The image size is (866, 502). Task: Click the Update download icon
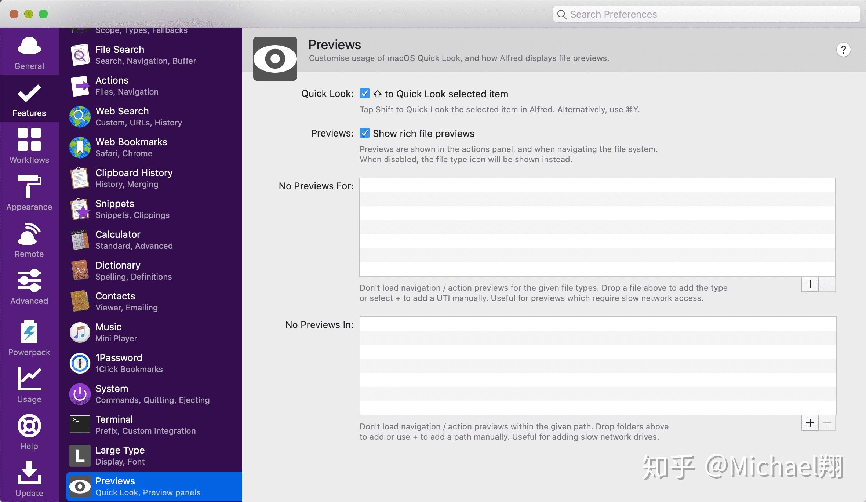[x=29, y=473]
